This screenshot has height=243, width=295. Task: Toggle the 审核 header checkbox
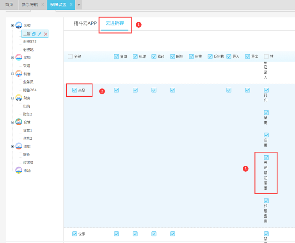tap(191, 57)
